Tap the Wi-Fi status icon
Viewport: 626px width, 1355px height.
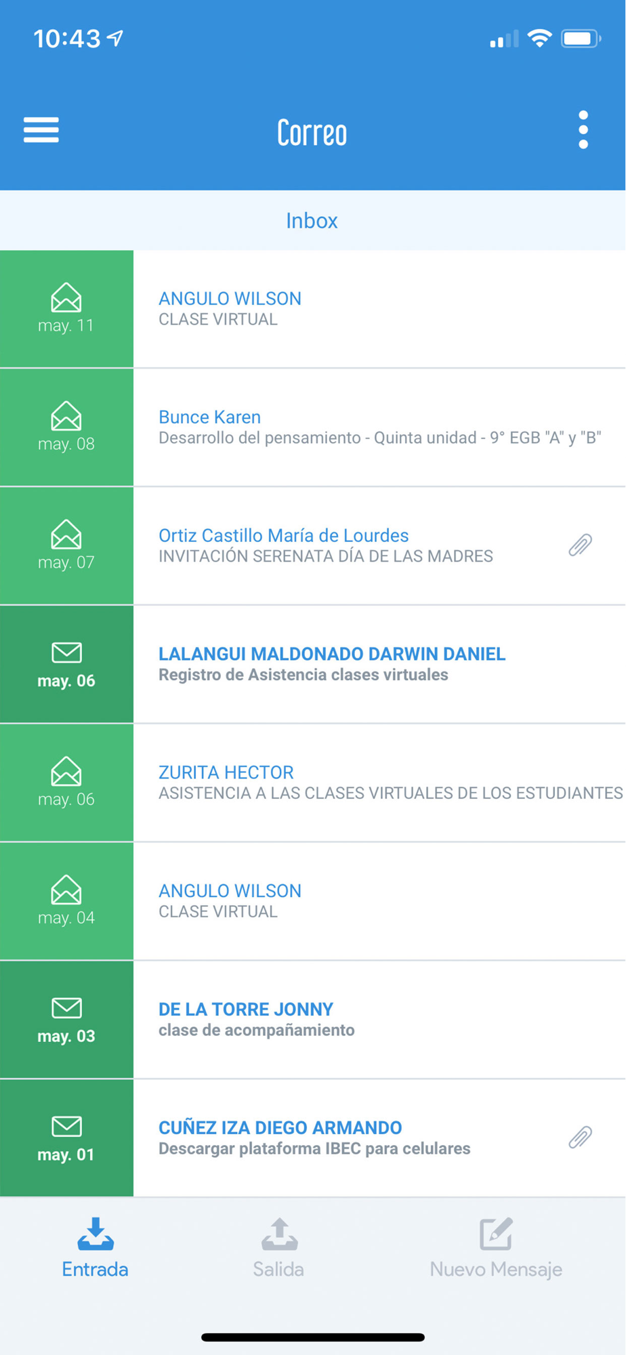pyautogui.click(x=539, y=39)
